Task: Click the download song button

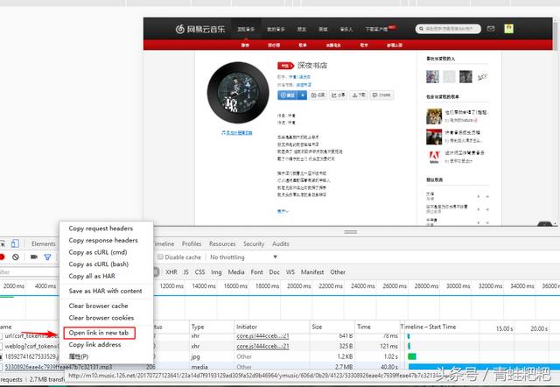Action: click(x=359, y=95)
